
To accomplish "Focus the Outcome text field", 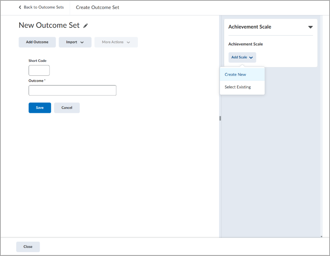I will 72,90.
